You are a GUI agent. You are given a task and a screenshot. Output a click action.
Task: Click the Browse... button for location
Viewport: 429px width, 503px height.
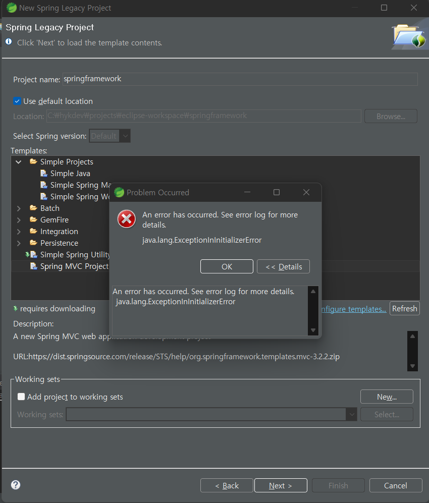[391, 116]
